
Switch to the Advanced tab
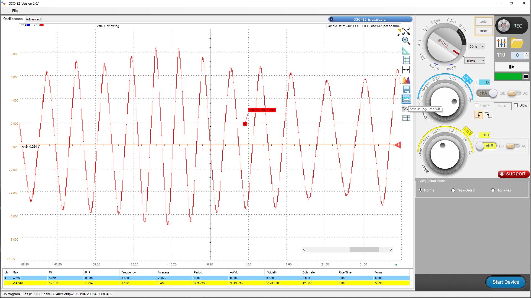(x=33, y=19)
